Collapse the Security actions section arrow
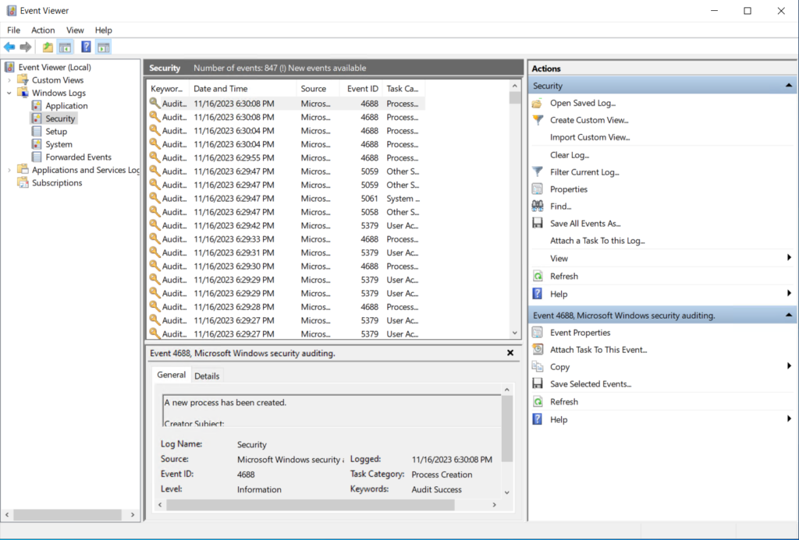 (789, 86)
